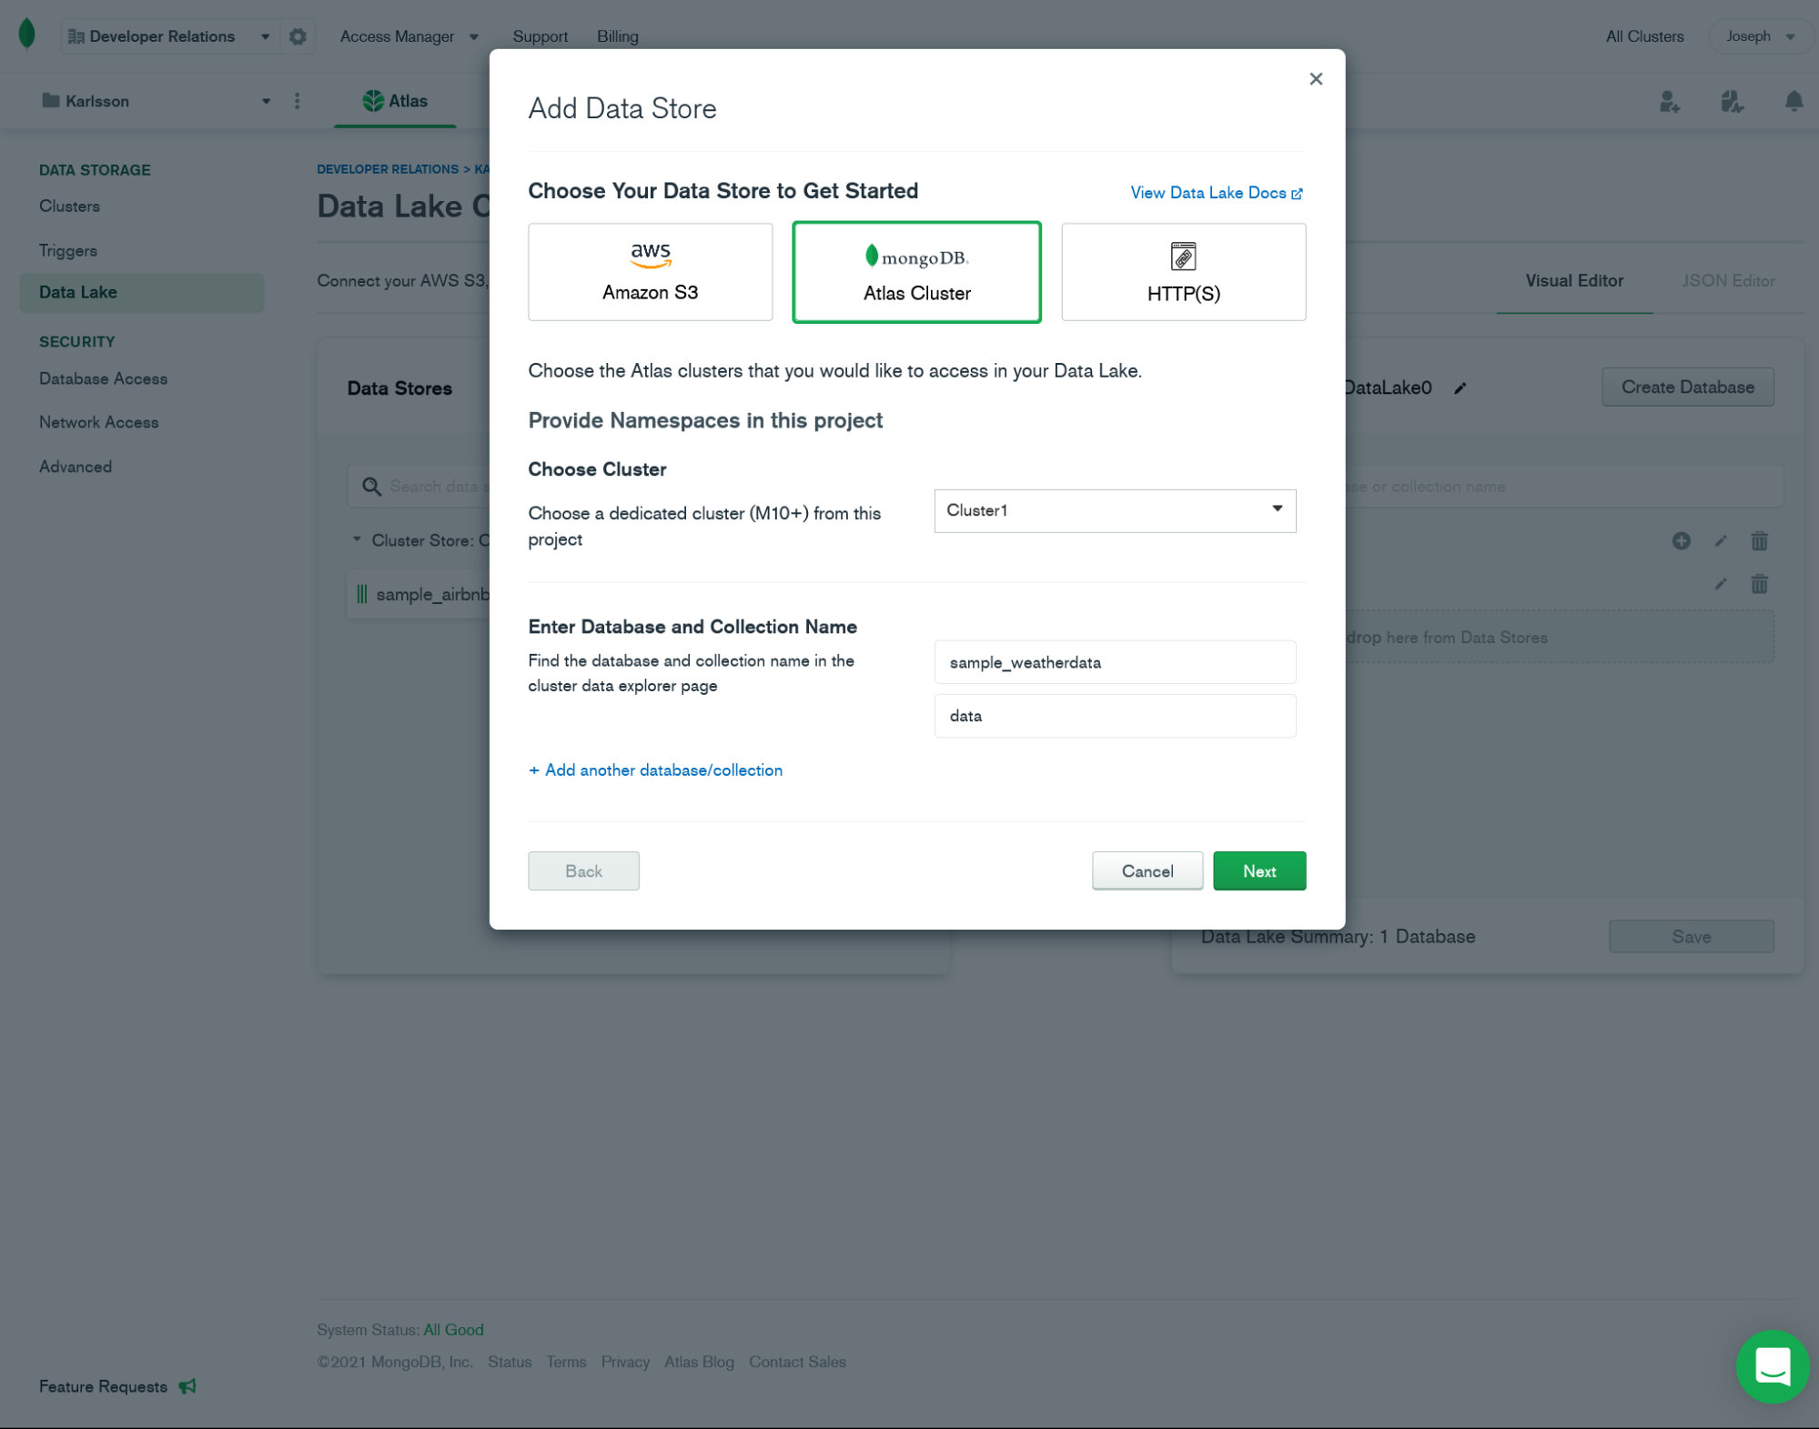The width and height of the screenshot is (1819, 1429).
Task: Click Feature Requests link
Action: tap(103, 1386)
